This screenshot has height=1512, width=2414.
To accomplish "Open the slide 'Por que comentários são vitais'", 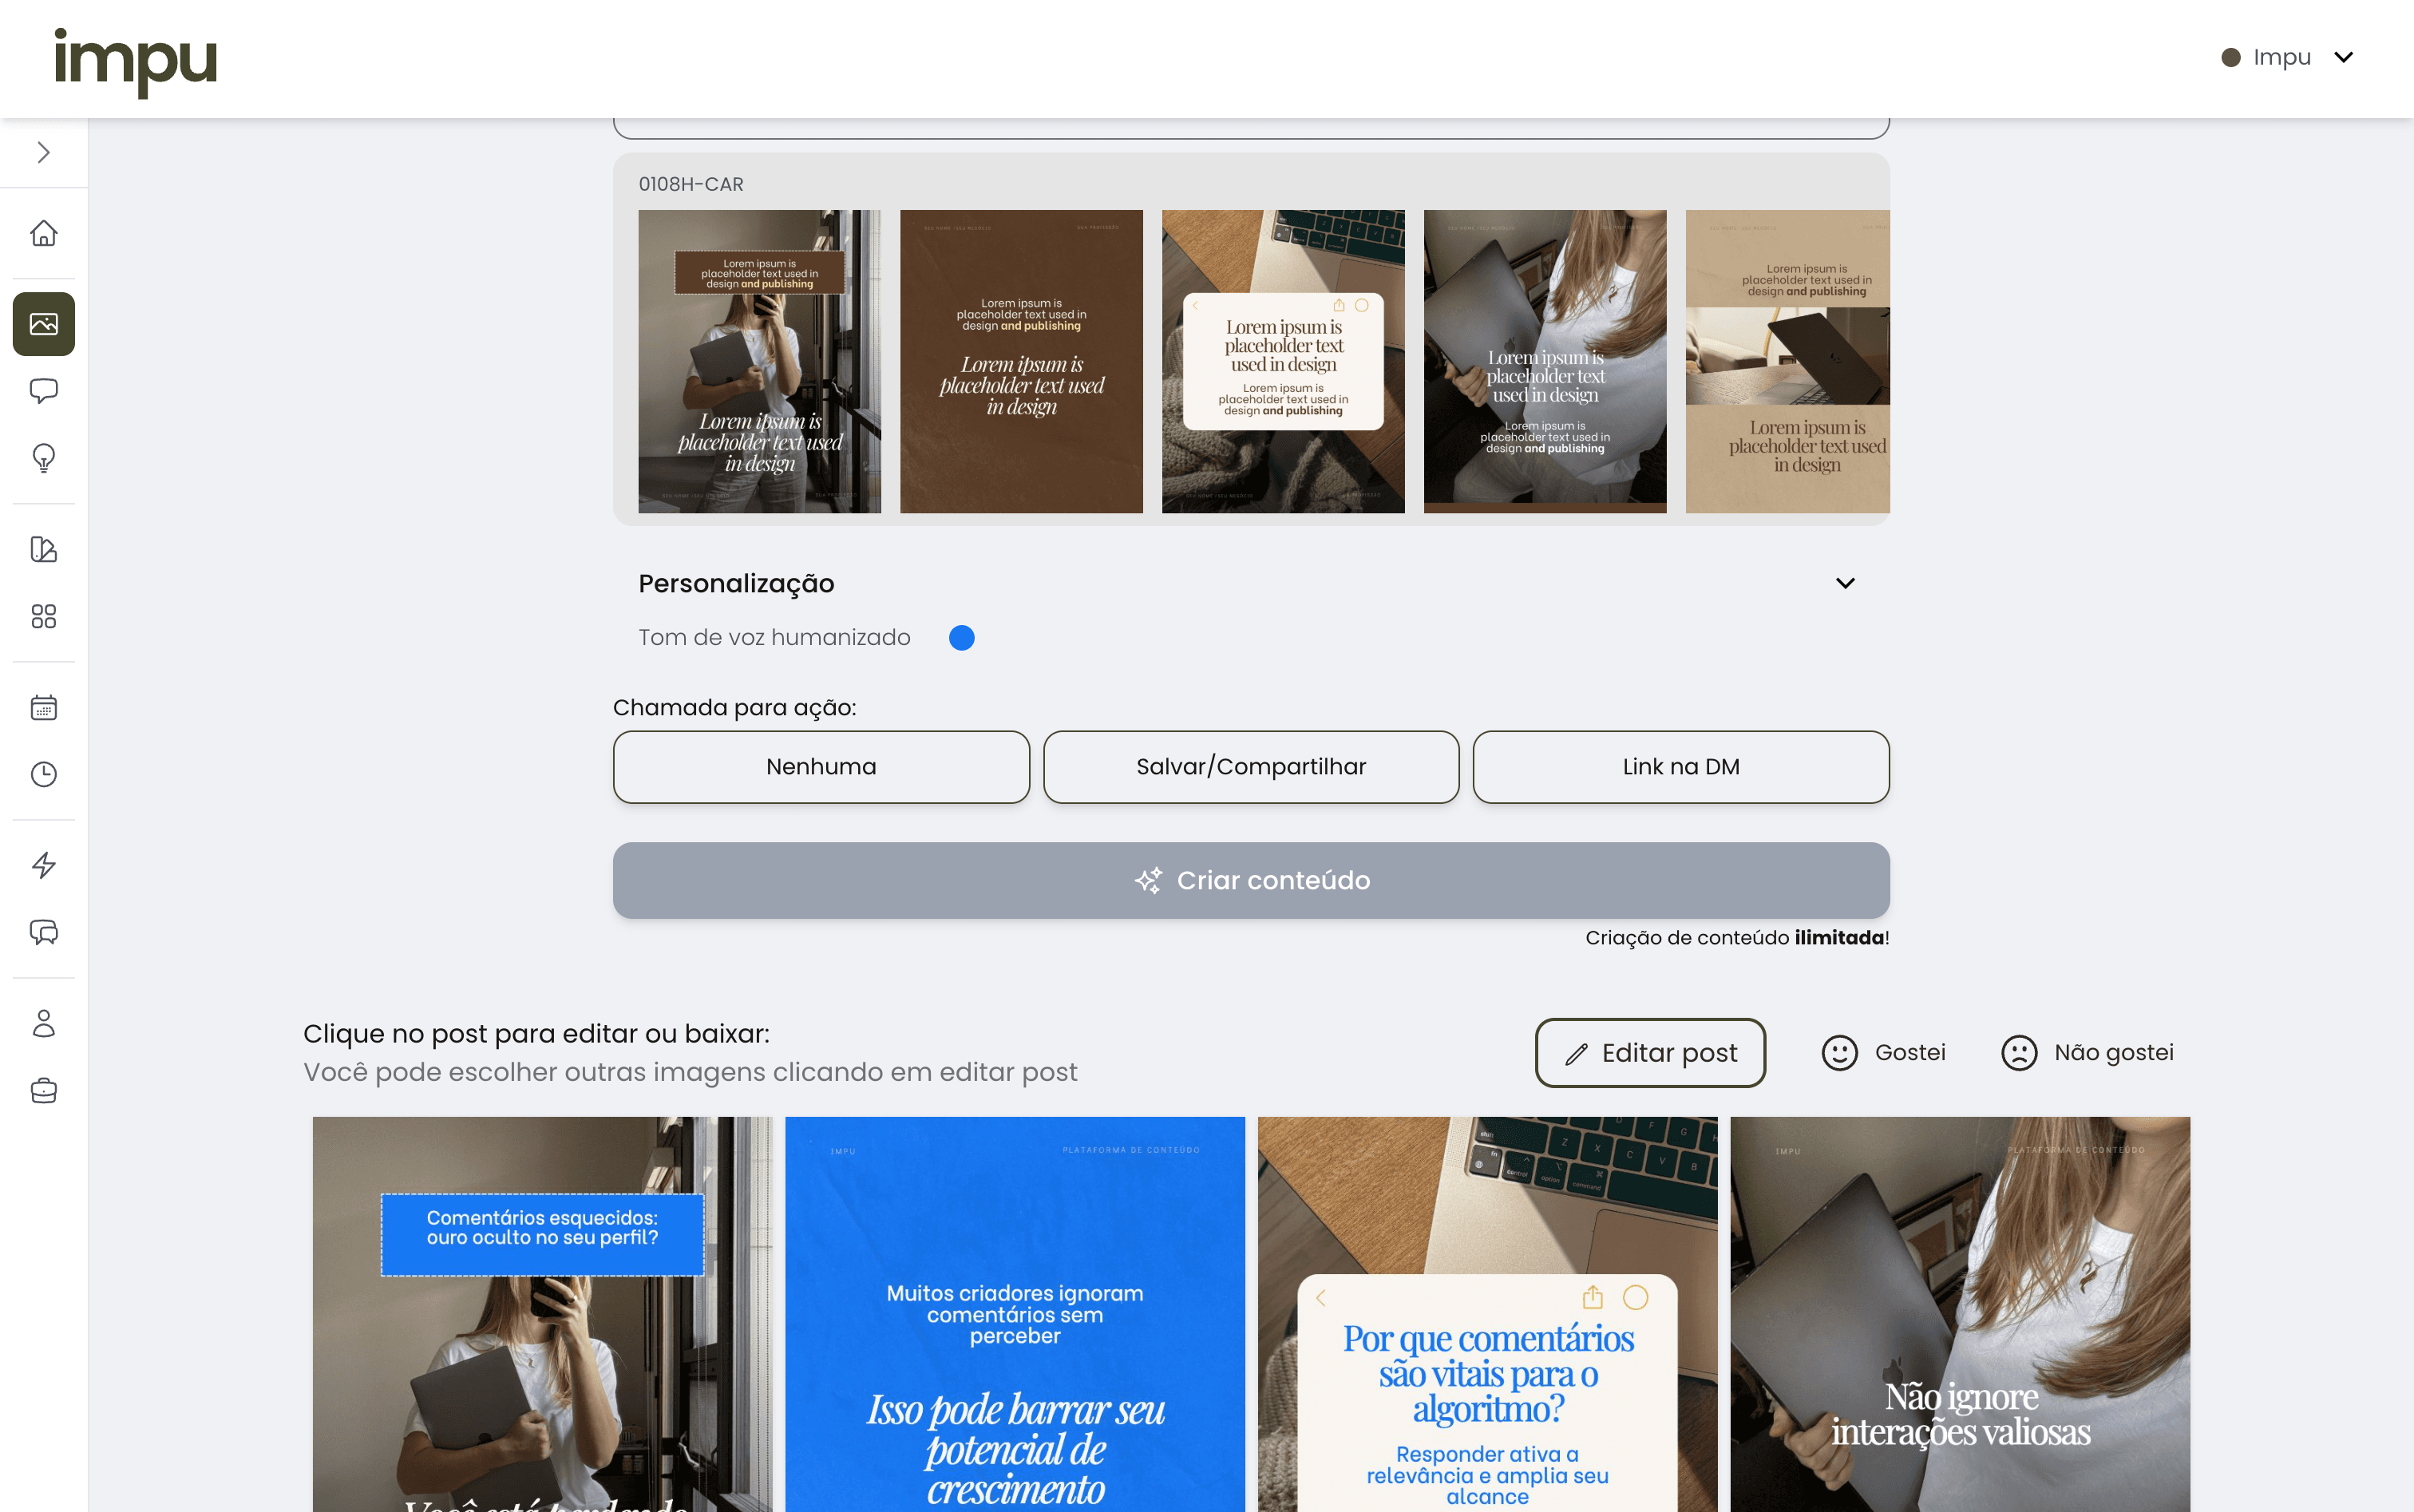I will pyautogui.click(x=1488, y=1314).
